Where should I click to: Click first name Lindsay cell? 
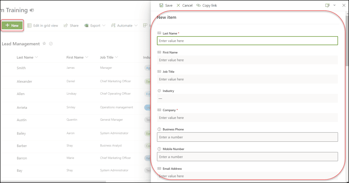(x=71, y=94)
